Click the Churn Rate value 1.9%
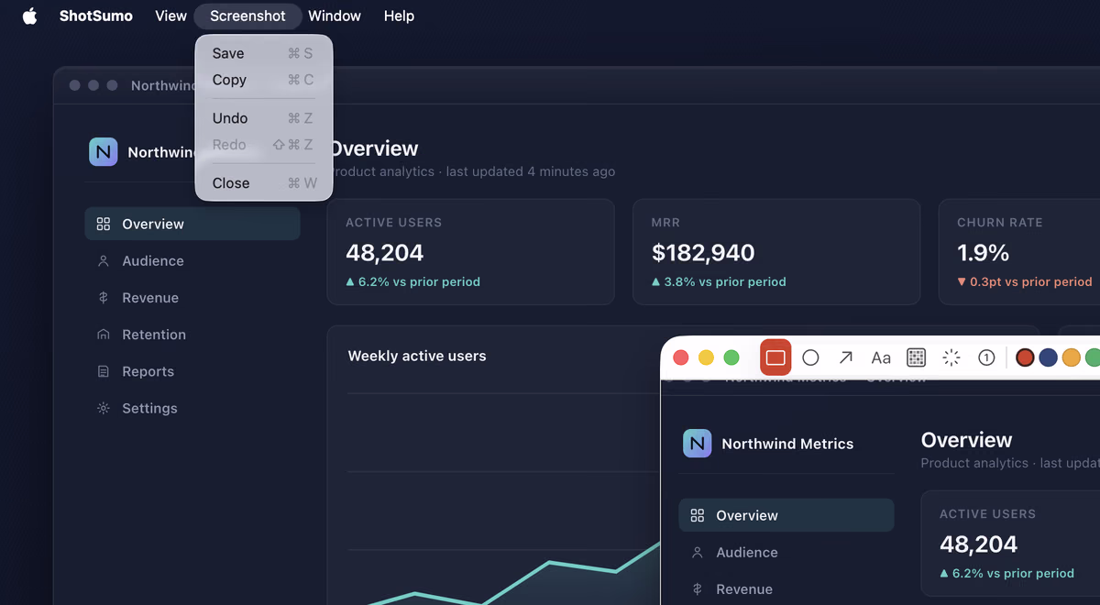1100x605 pixels. [x=983, y=253]
